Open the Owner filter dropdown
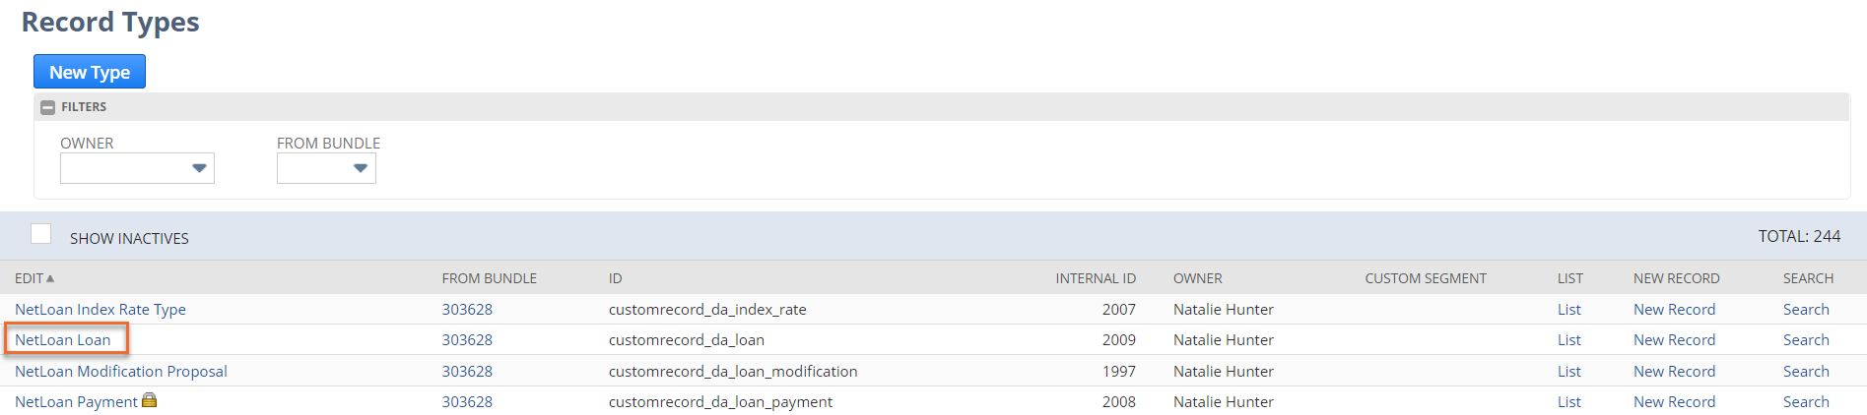The height and width of the screenshot is (415, 1867). (137, 168)
